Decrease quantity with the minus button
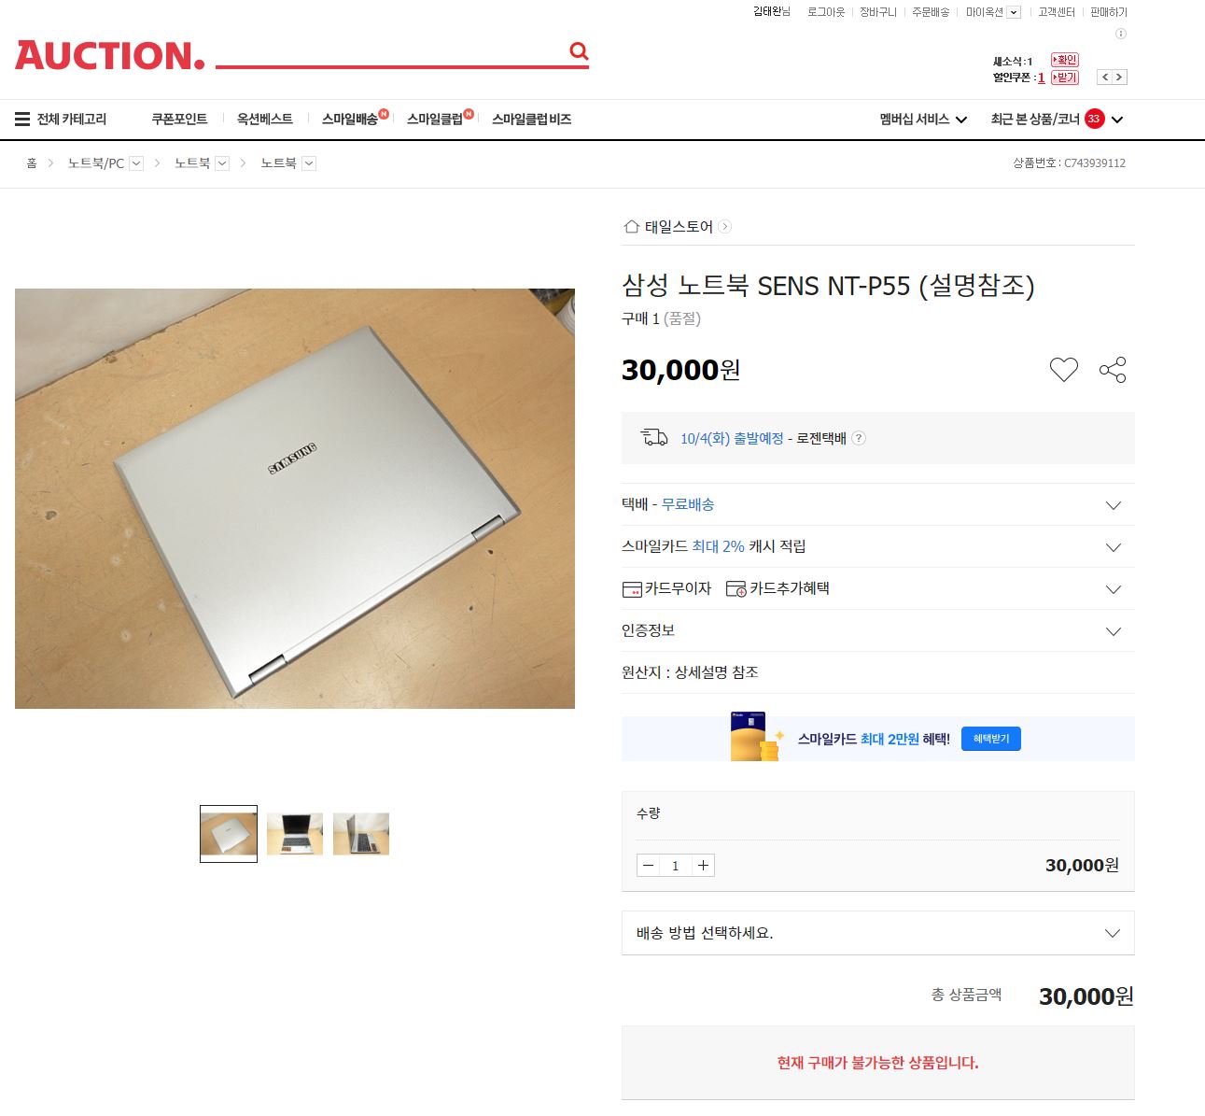 (649, 866)
